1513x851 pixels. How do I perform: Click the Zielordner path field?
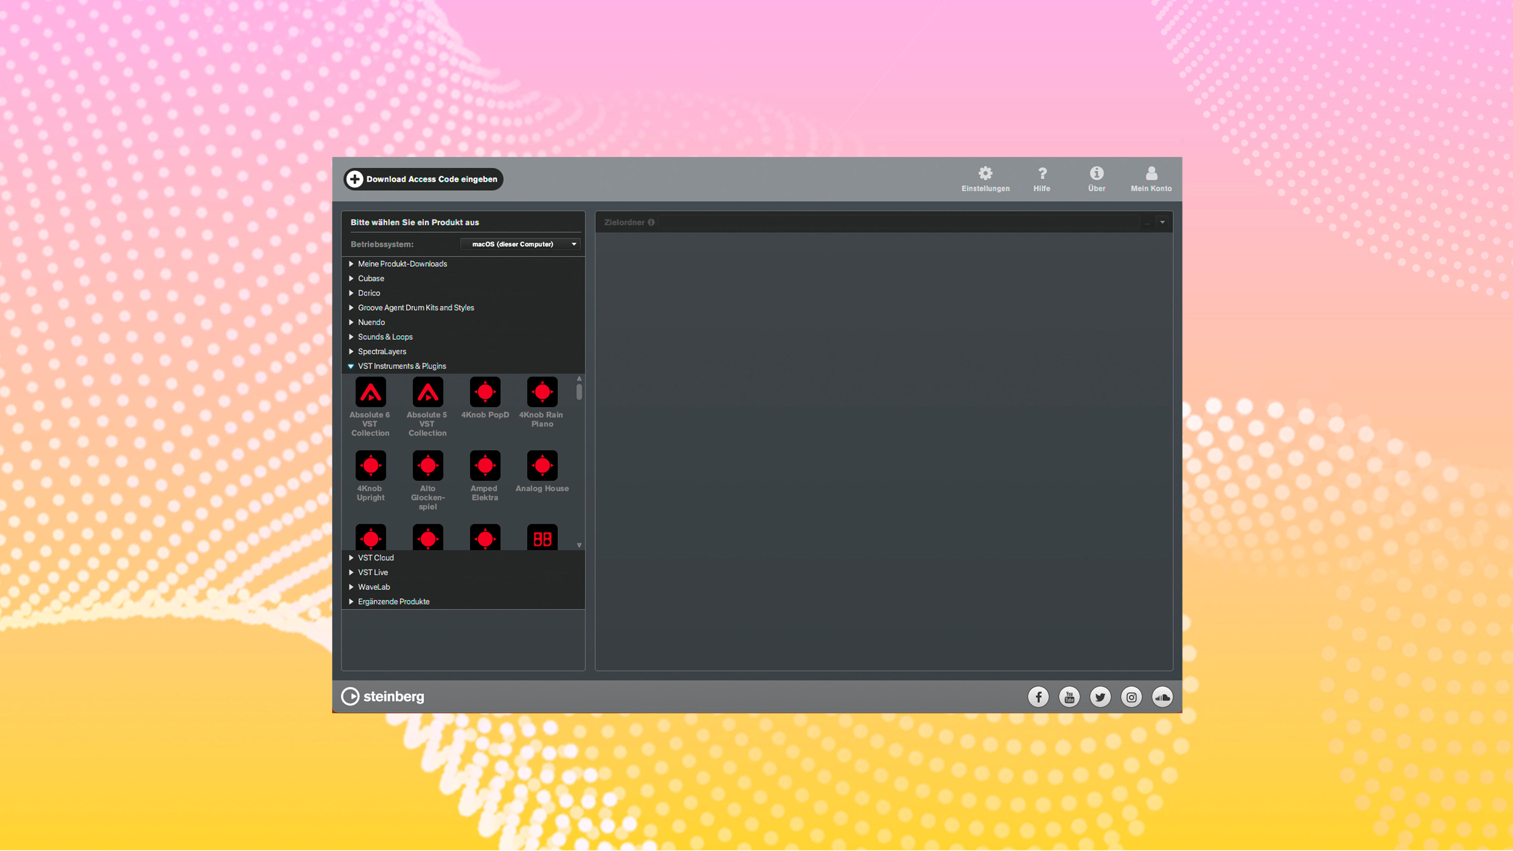pyautogui.click(x=899, y=223)
